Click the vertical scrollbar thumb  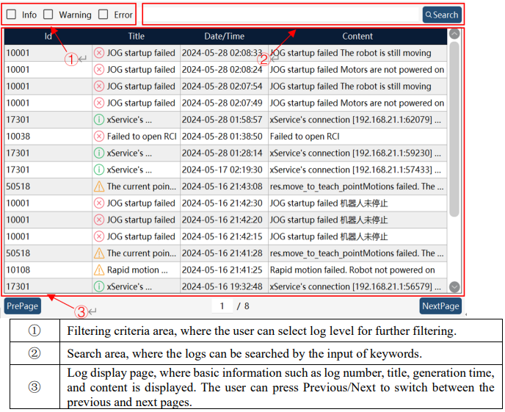[x=454, y=129]
